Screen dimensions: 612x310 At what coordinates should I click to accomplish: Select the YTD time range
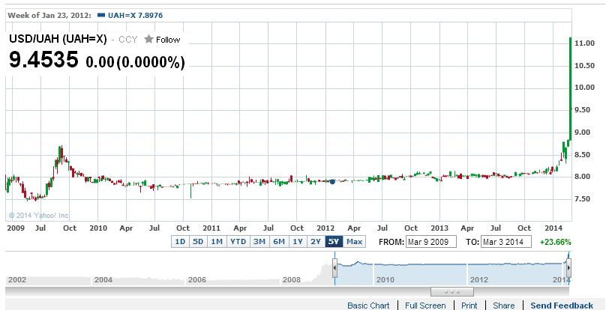point(238,241)
